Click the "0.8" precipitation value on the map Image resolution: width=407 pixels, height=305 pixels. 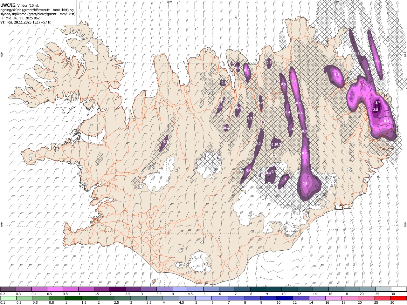[294, 81]
